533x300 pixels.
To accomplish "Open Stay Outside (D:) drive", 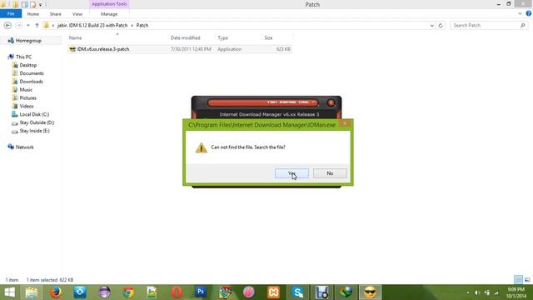I will pyautogui.click(x=37, y=122).
